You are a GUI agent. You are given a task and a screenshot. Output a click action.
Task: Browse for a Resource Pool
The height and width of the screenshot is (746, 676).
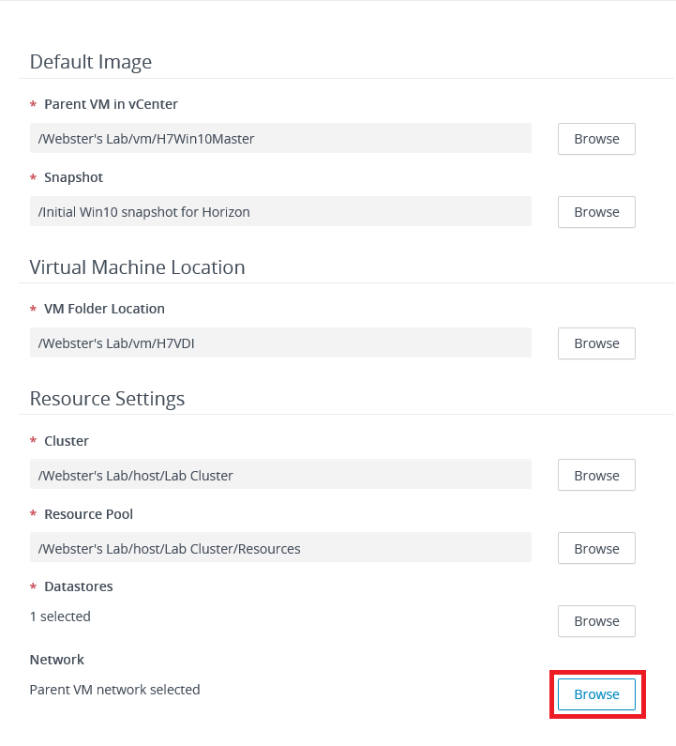(x=596, y=549)
